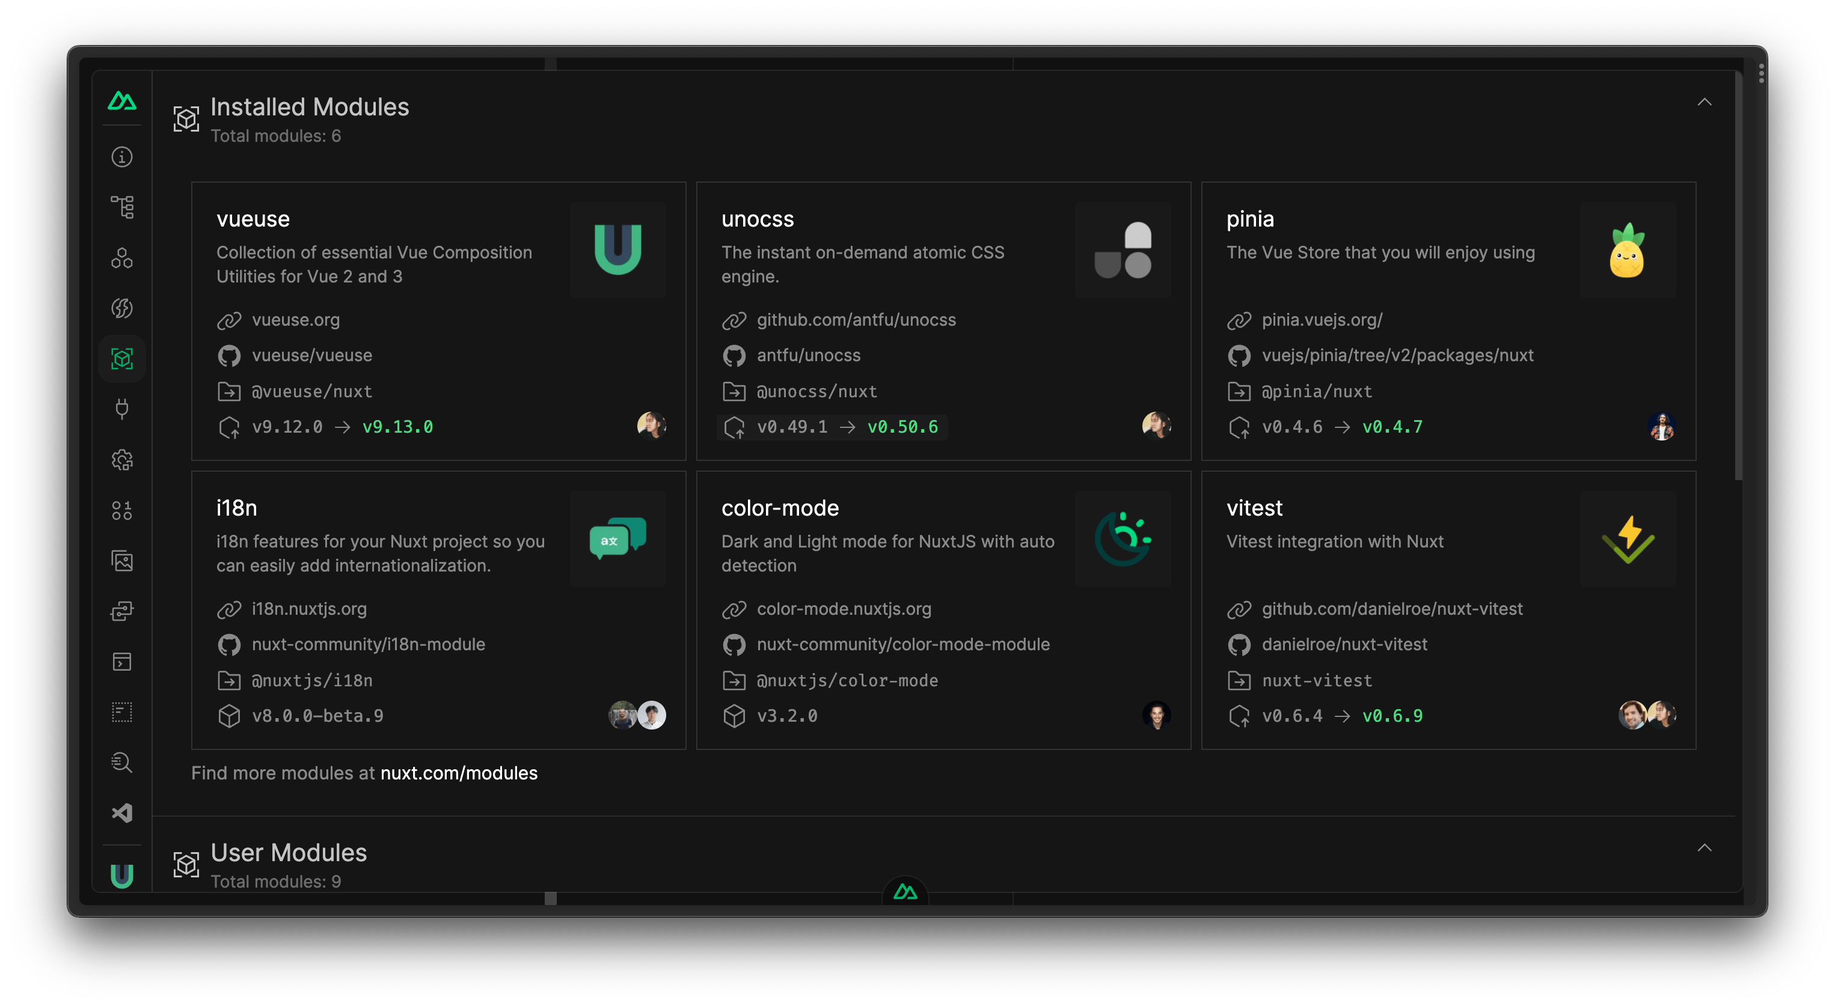Viewport: 1835px width, 1006px height.
Task: Open the Server Routes terminal panel
Action: point(122,662)
